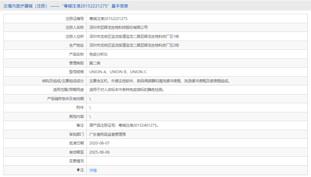Click the 型号规格 label
The image size is (311, 177).
coord(76,72)
